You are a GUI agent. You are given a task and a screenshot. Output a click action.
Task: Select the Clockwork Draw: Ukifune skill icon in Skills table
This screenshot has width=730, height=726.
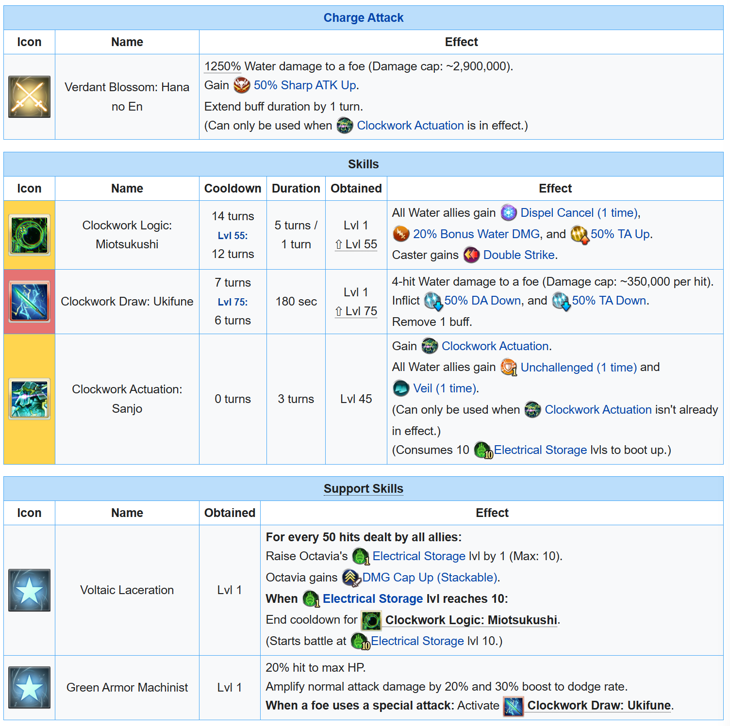click(x=29, y=302)
